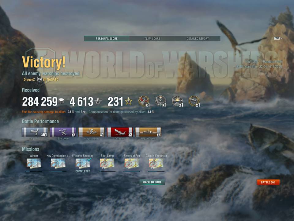Click the "Destroyed" caption under red ribbon
Viewport: 294px width, 221px height.
pos(120,138)
